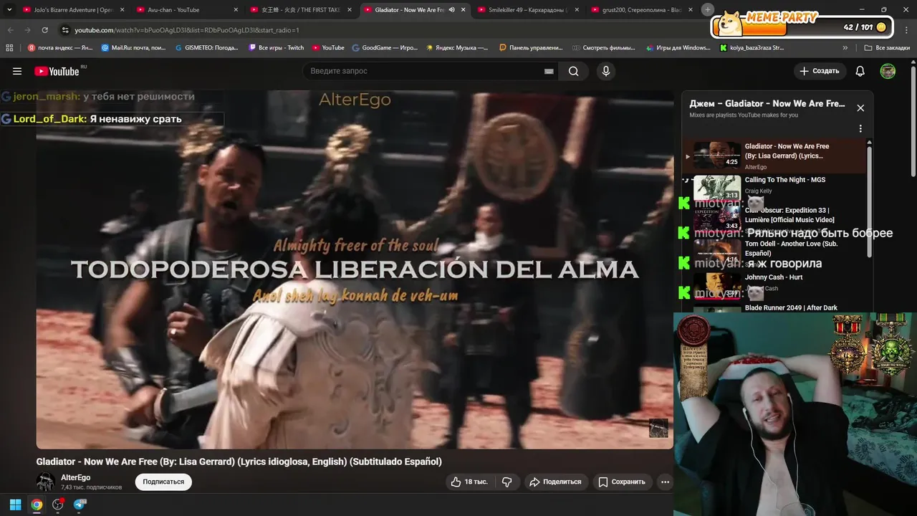The image size is (917, 516).
Task: Click the video player frame
Action: point(355,269)
